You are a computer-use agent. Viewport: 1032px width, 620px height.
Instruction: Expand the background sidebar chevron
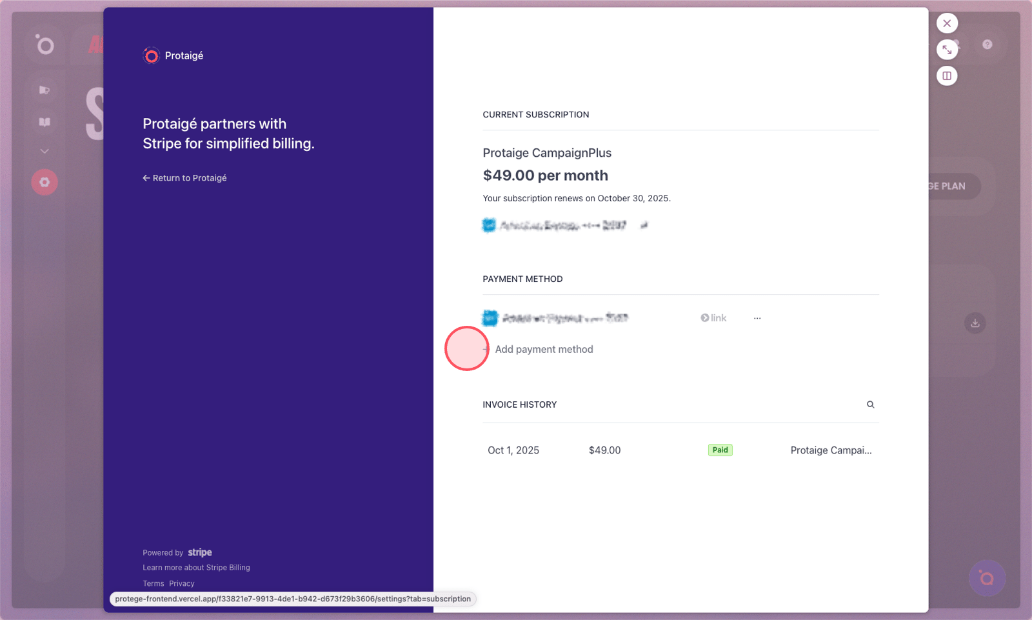click(x=45, y=151)
